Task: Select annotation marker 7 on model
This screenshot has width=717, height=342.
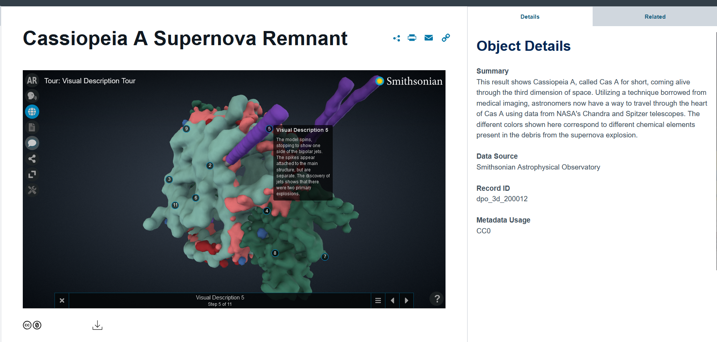Action: point(325,256)
